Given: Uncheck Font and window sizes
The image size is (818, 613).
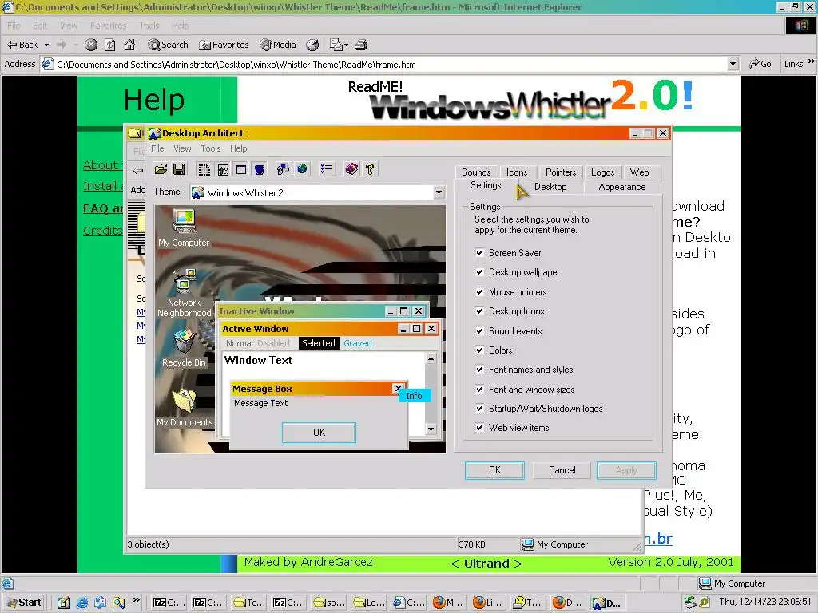Looking at the screenshot, I should pyautogui.click(x=479, y=390).
